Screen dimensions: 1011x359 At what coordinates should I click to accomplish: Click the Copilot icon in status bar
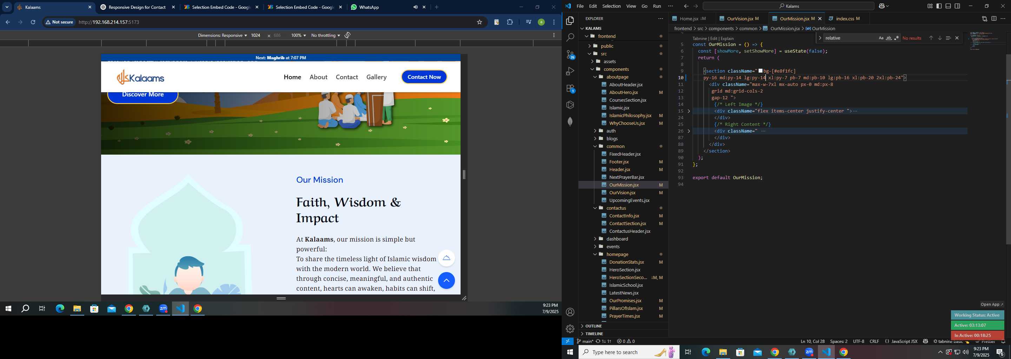point(925,341)
